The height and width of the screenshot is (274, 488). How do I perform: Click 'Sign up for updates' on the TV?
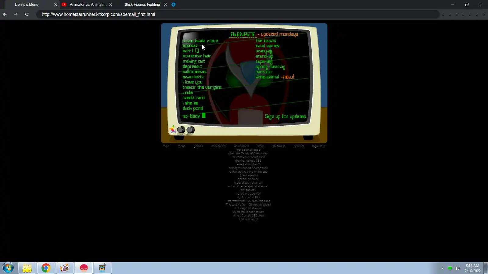(x=285, y=116)
